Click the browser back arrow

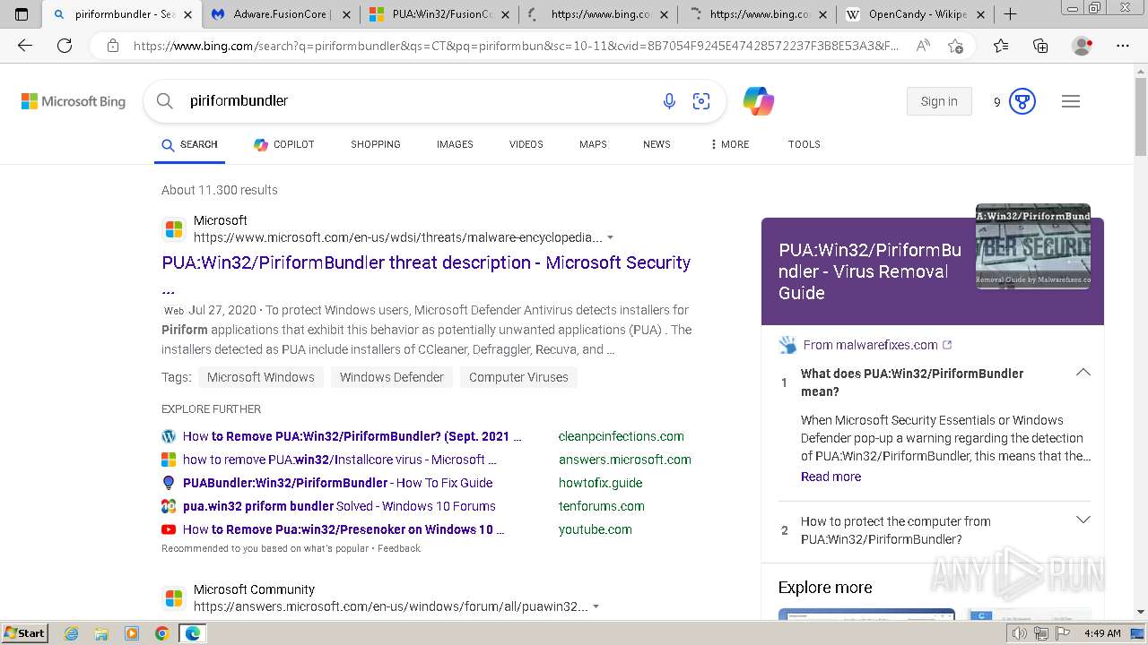(25, 46)
